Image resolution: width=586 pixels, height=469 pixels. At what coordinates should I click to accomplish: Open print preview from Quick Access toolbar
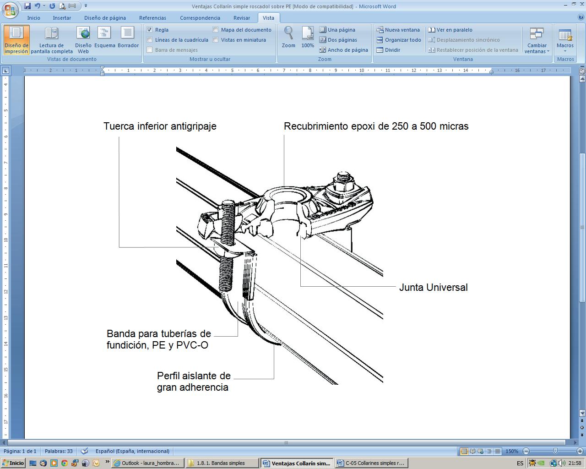[x=62, y=6]
